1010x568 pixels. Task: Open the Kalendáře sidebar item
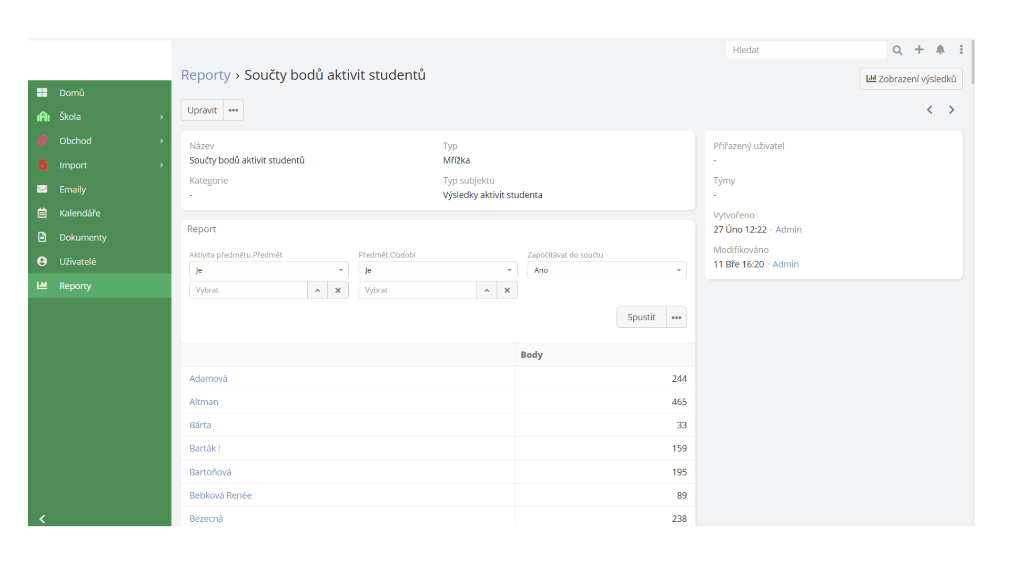(x=79, y=213)
